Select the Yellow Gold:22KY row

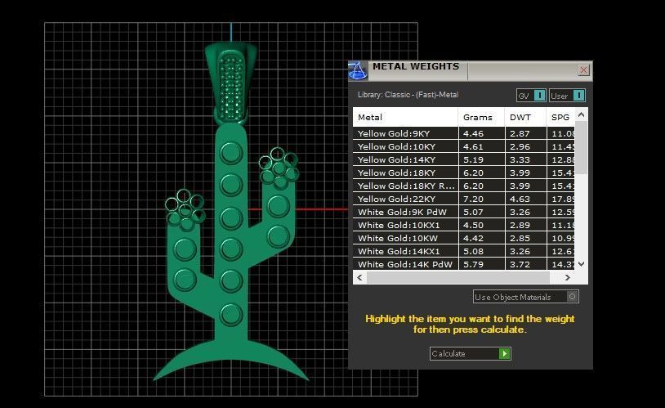tap(464, 199)
